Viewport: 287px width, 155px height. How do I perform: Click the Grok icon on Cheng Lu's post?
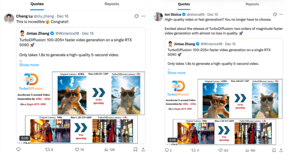coord(136,16)
